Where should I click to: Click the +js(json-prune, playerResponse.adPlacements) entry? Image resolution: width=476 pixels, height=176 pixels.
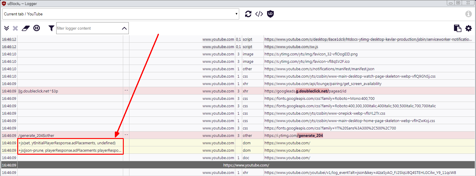tap(70, 150)
